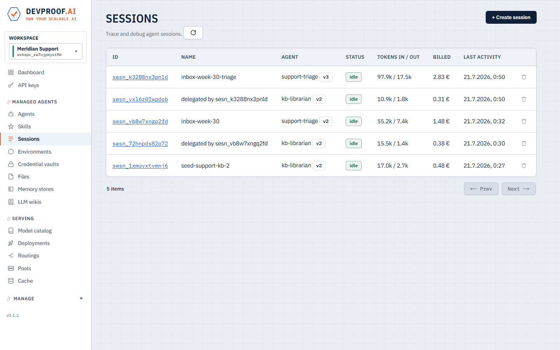Expand the Manage section arrow
560x350 pixels.
(81, 298)
